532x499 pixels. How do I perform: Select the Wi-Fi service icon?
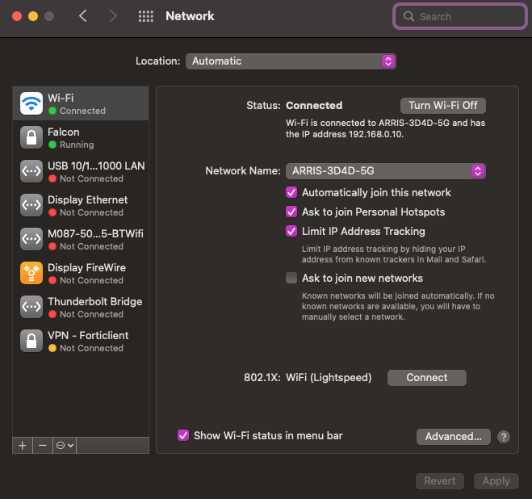coord(31,103)
